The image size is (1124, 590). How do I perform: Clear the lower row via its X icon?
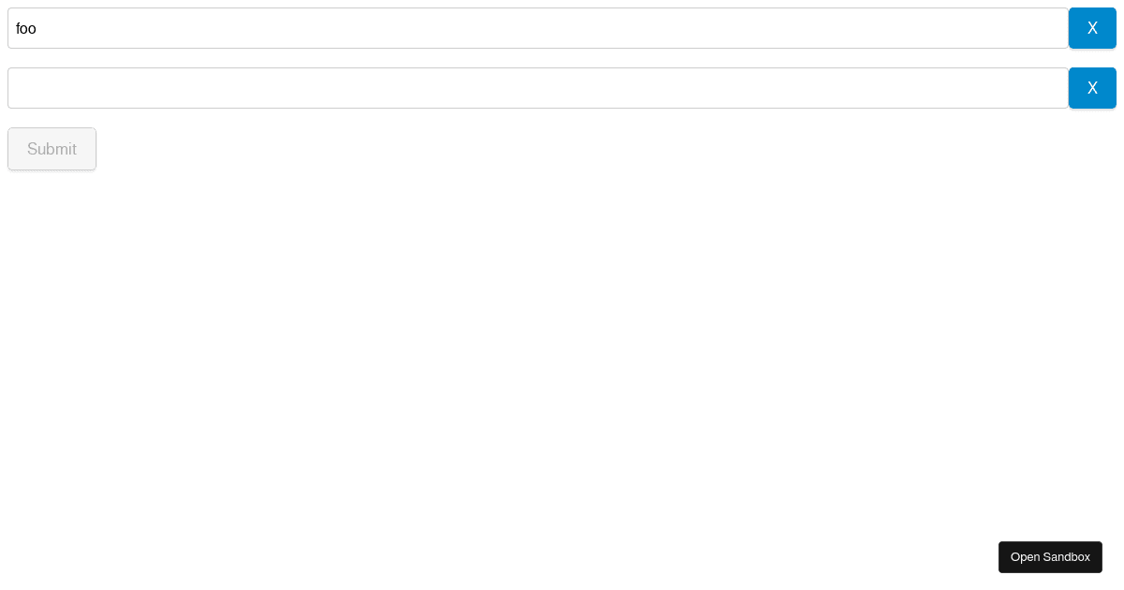pos(1092,88)
